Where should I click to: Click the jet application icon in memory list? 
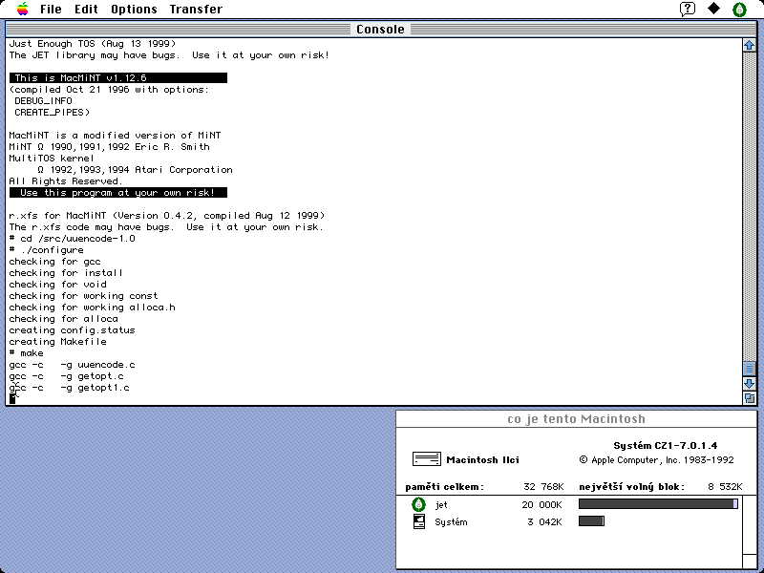coord(418,504)
